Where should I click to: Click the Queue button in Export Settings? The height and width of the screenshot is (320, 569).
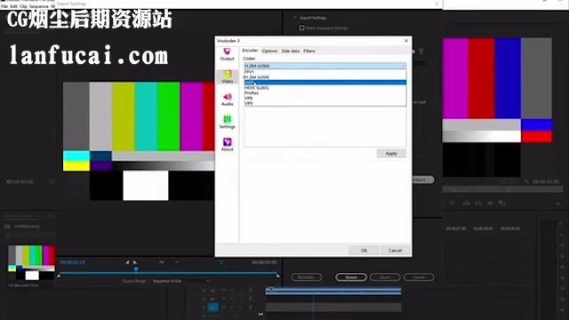click(x=351, y=277)
